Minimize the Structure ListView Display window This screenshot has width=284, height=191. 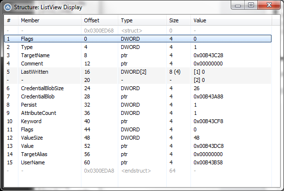238,5
